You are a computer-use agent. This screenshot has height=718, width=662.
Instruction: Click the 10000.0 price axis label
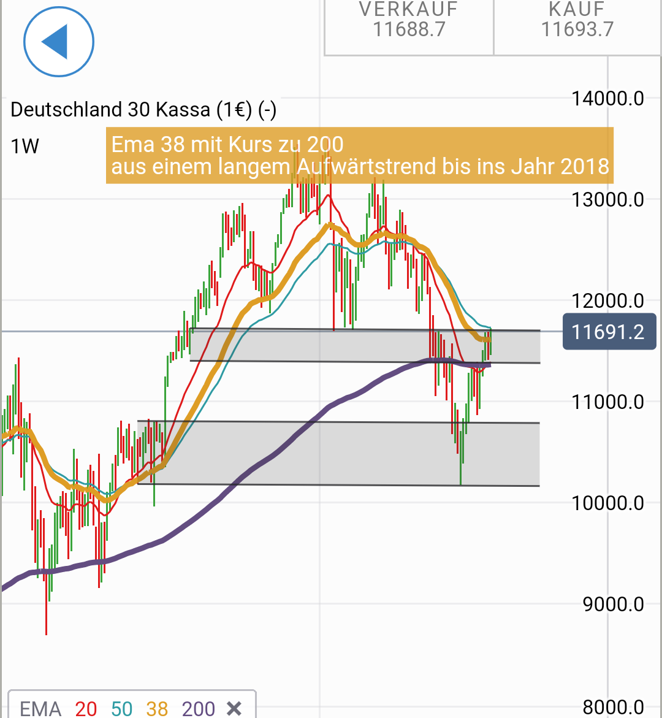click(608, 503)
